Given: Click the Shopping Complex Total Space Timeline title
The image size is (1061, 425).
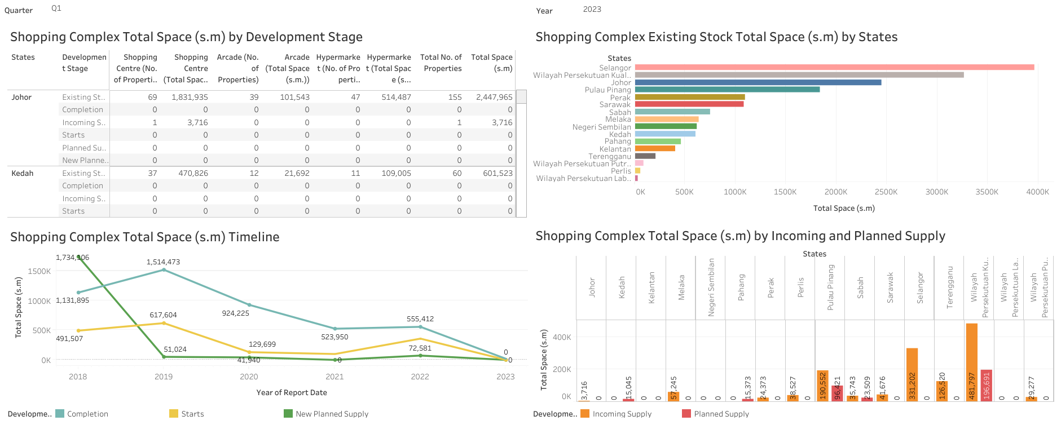Looking at the screenshot, I should (x=145, y=237).
